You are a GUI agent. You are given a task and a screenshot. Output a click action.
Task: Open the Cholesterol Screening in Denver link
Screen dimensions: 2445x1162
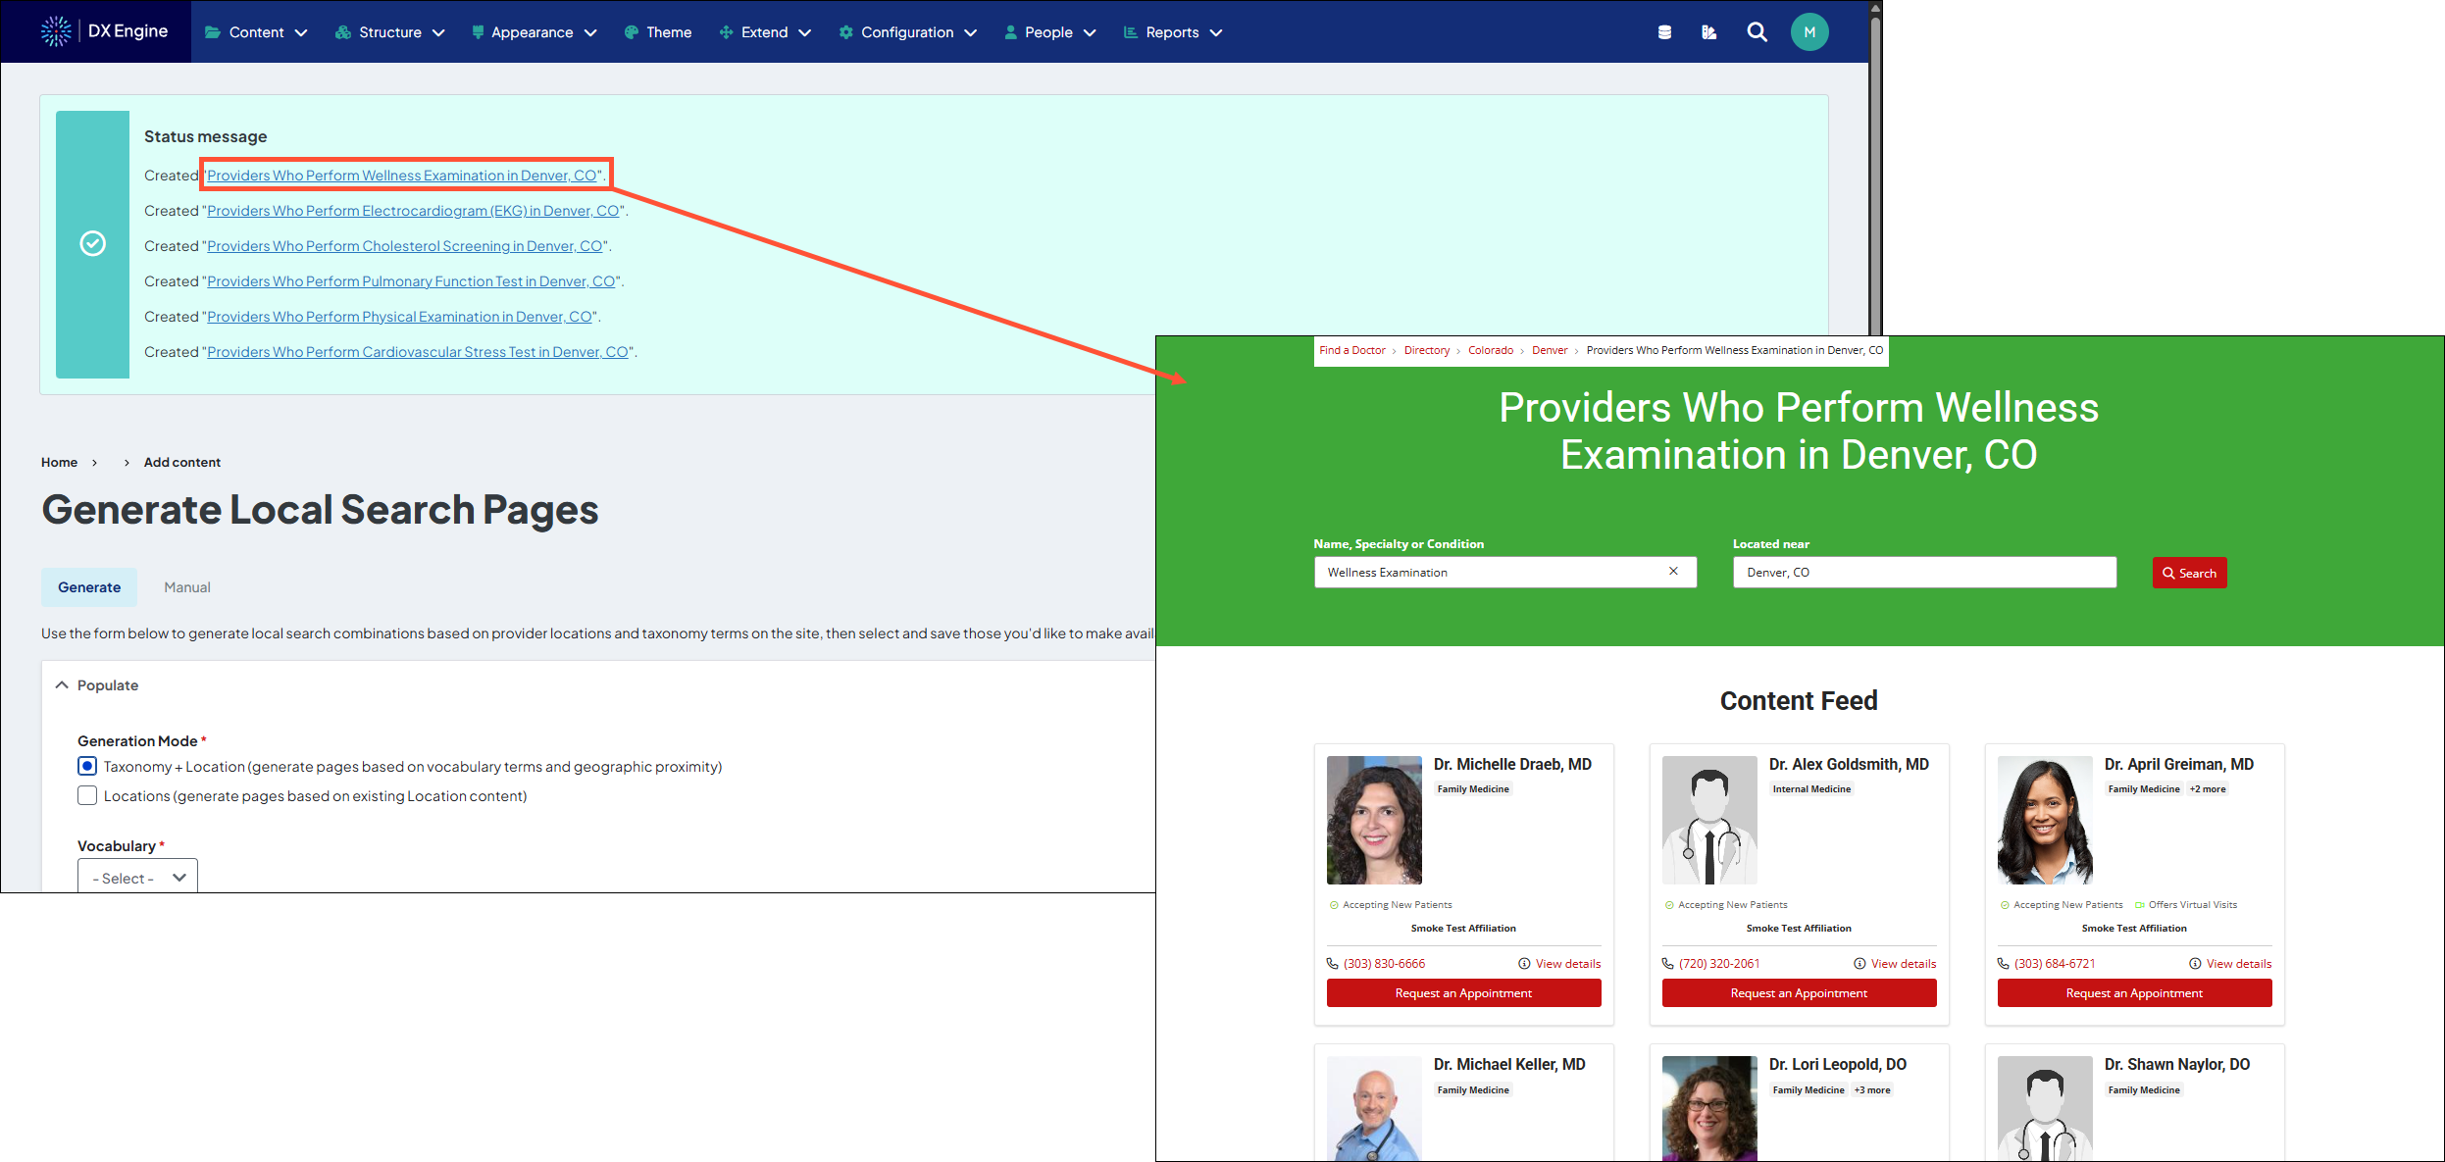pyautogui.click(x=405, y=245)
